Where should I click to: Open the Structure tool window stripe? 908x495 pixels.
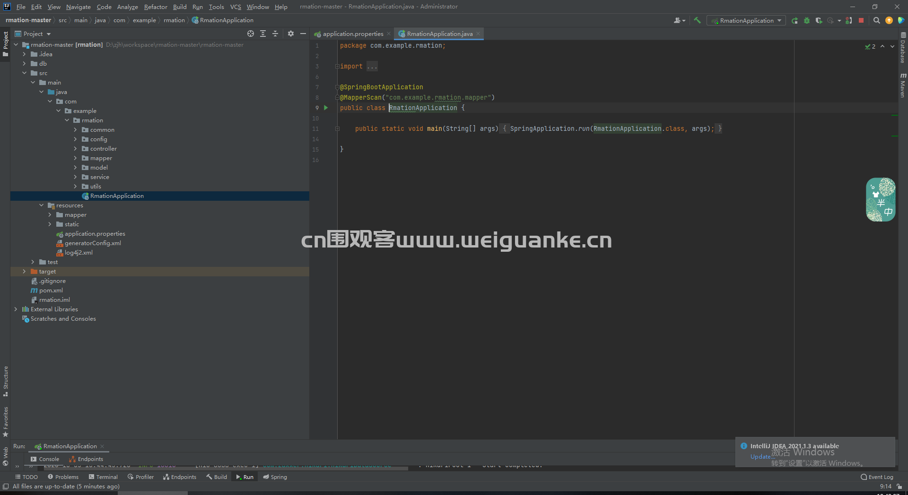(5, 381)
